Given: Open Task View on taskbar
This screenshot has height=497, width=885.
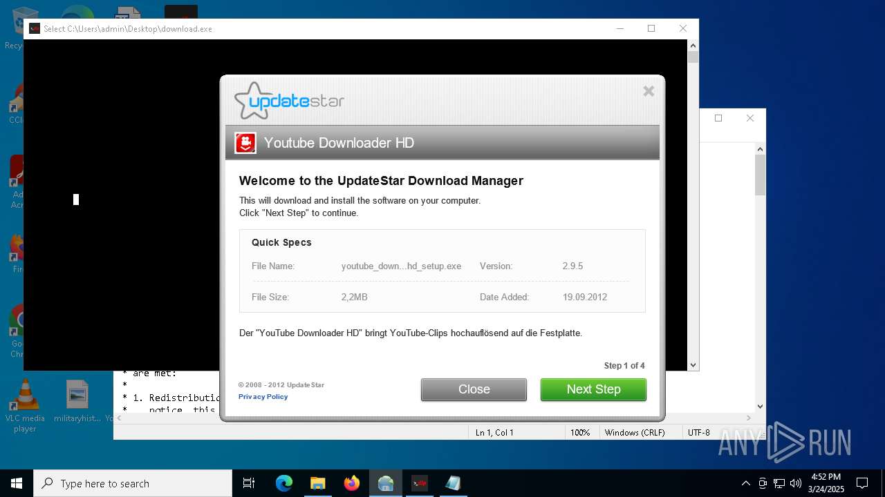Looking at the screenshot, I should [x=249, y=483].
